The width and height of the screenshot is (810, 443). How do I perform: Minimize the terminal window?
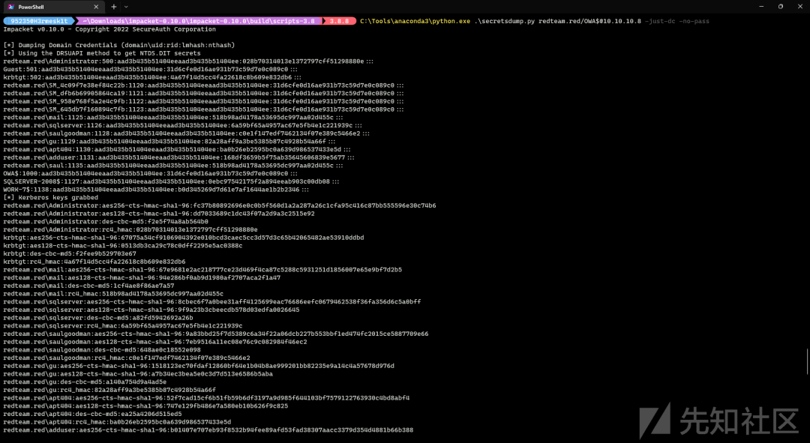(x=761, y=6)
